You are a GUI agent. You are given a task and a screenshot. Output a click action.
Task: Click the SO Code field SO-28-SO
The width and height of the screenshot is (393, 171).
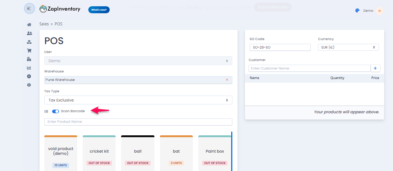[280, 47]
